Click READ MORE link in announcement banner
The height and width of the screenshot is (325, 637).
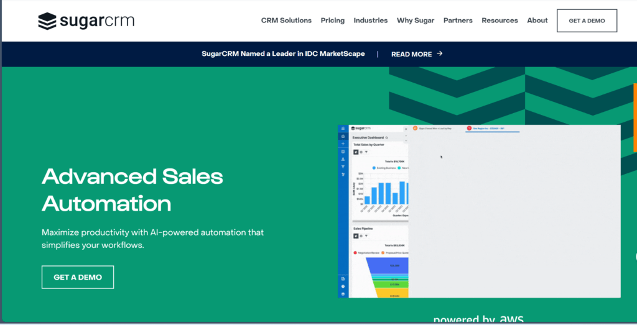[417, 54]
